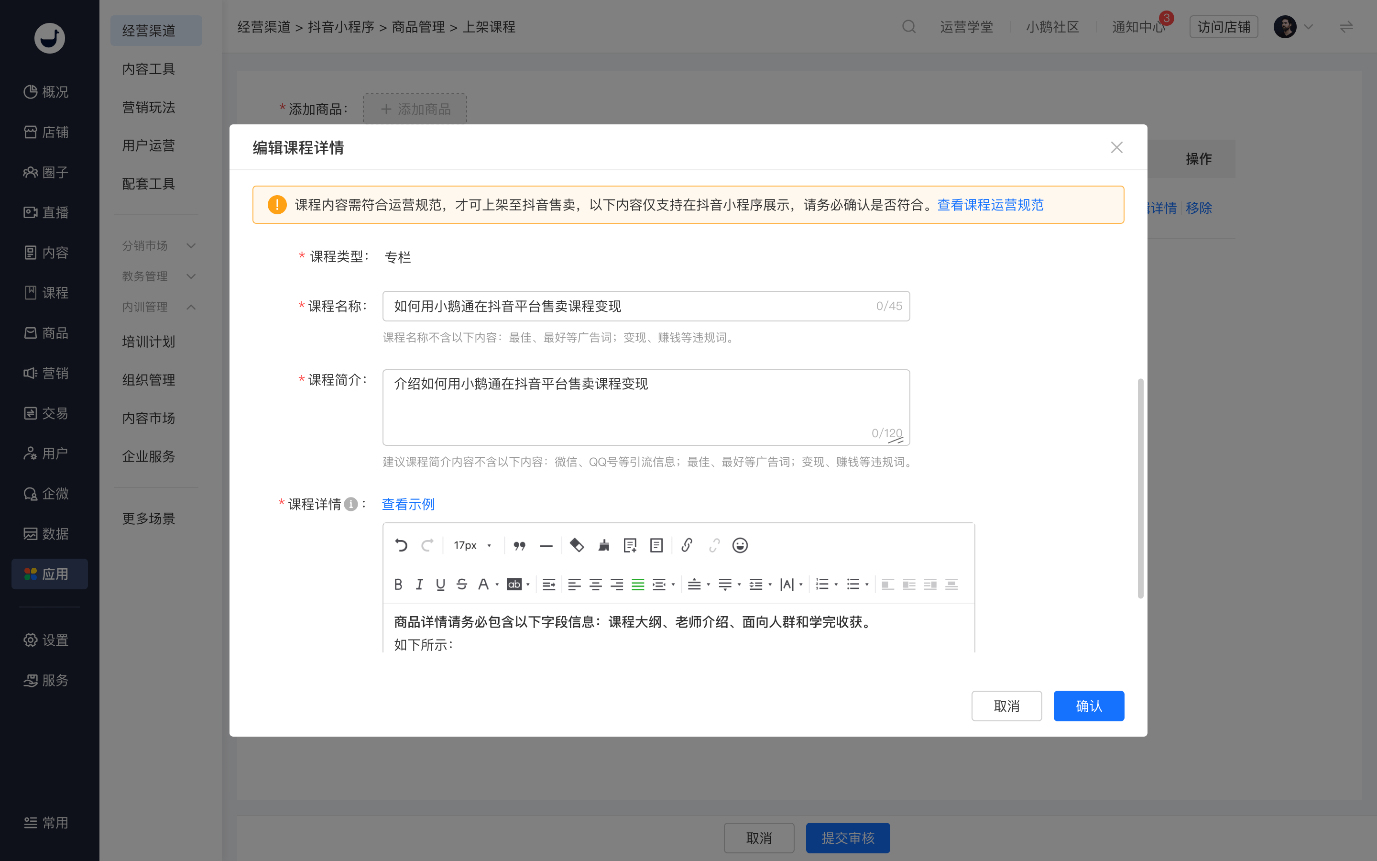Click the search icon in top bar
This screenshot has width=1377, height=861.
(x=909, y=27)
